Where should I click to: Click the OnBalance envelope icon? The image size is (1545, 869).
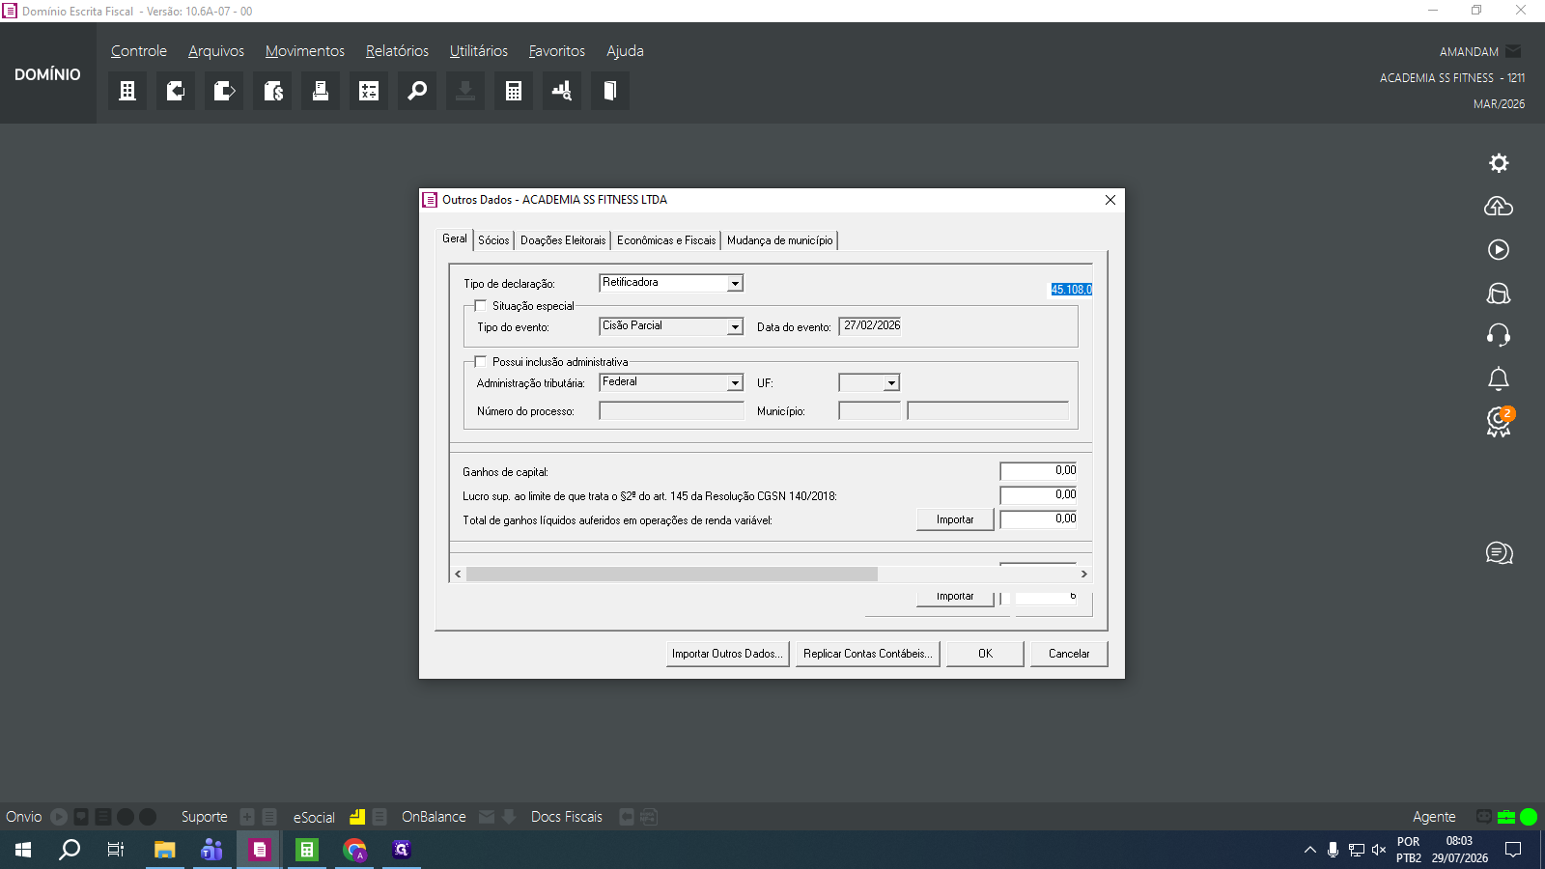(487, 817)
